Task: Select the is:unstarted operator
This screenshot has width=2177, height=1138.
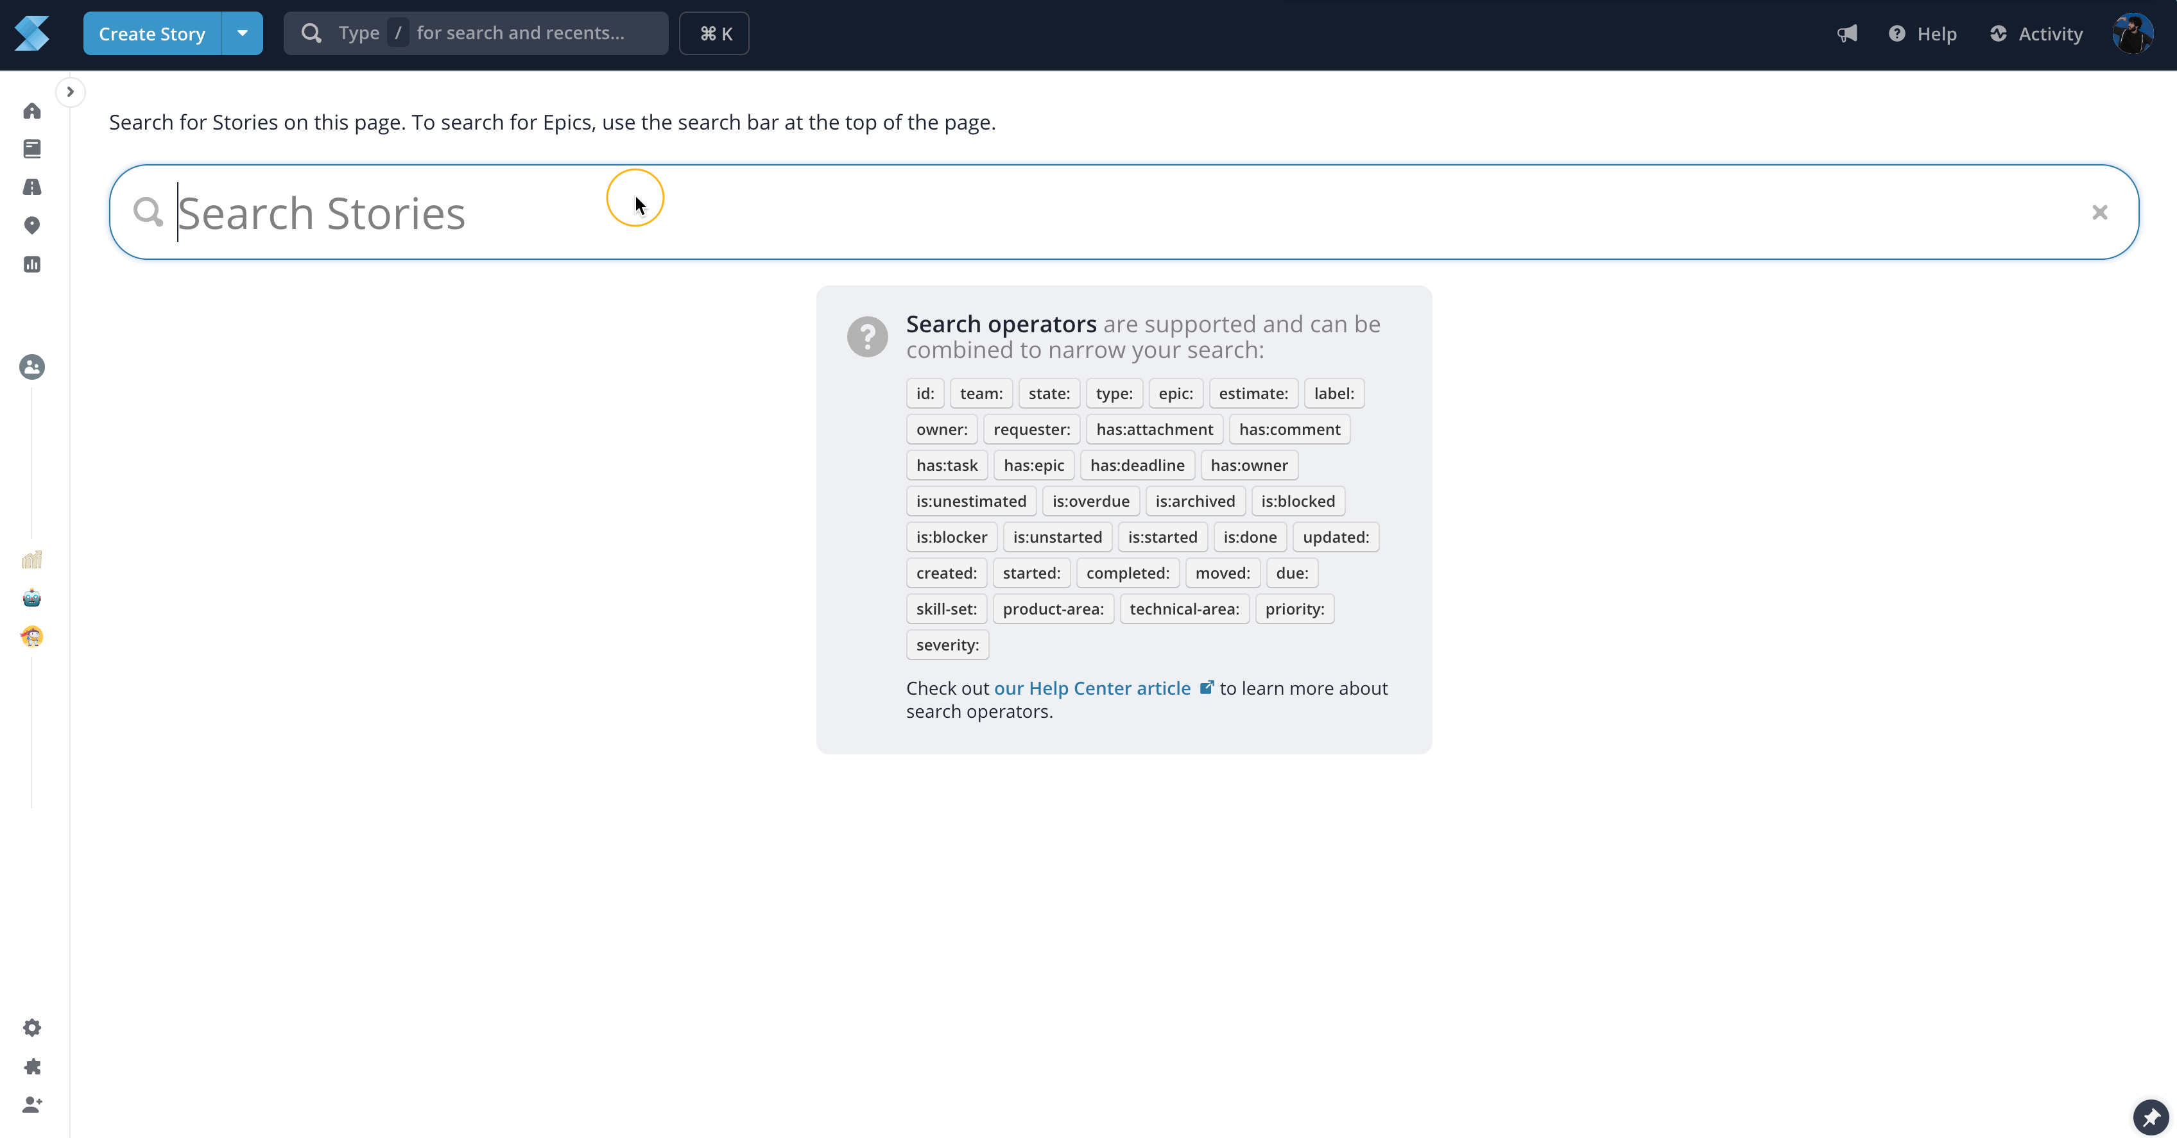Action: [1057, 538]
